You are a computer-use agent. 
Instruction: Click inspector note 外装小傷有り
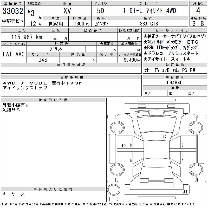click(x=16, y=105)
